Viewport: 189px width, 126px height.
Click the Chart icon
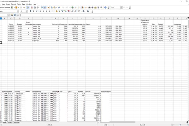click(x=83, y=8)
